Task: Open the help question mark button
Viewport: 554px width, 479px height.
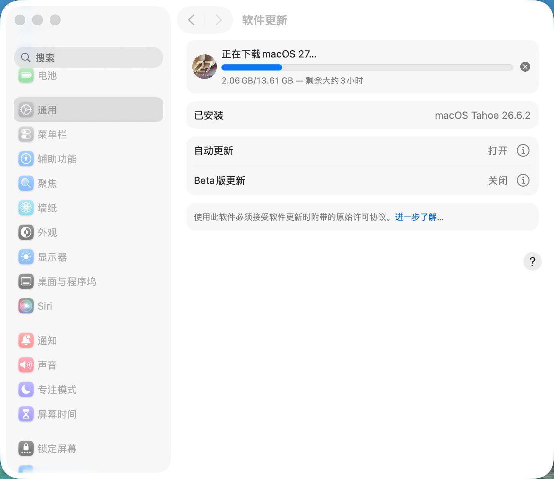Action: coord(532,262)
